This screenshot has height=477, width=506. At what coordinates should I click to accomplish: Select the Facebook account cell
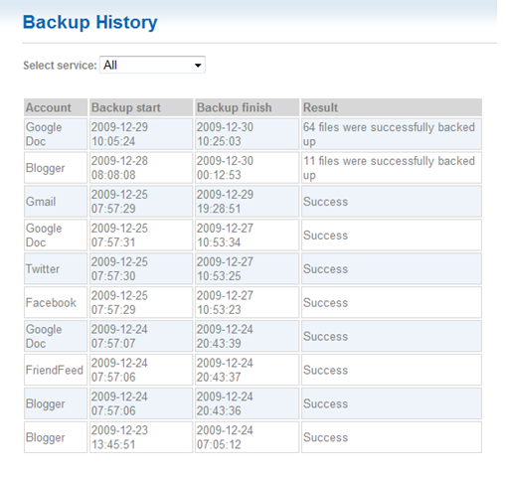(56, 302)
